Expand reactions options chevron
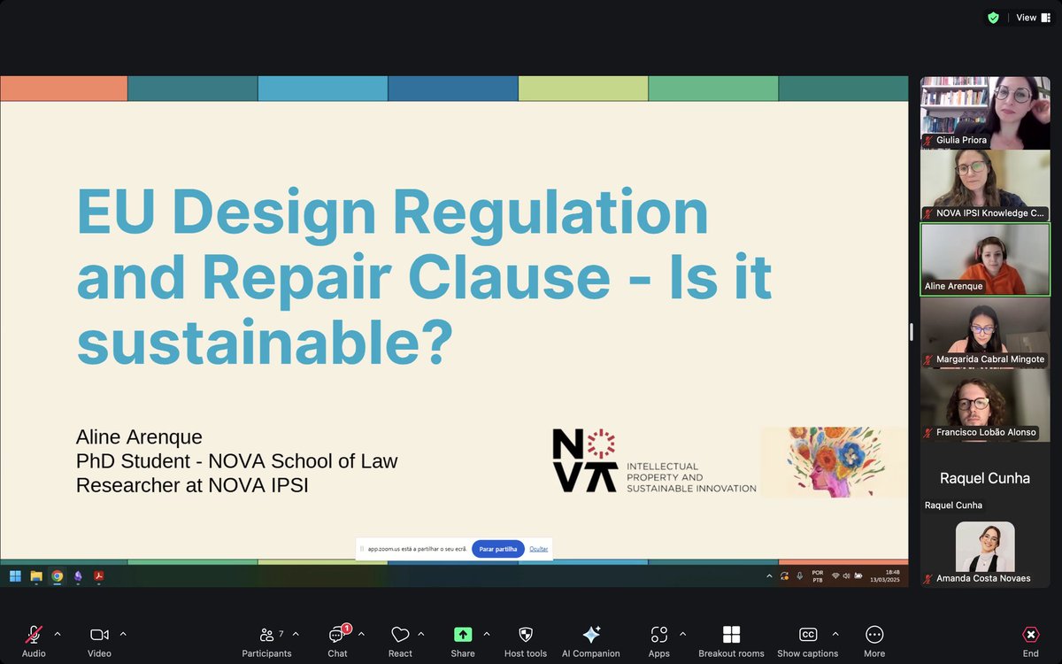The height and width of the screenshot is (664, 1062). [421, 634]
